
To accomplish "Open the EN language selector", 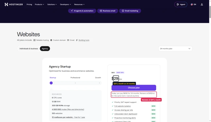I will click(193, 4).
